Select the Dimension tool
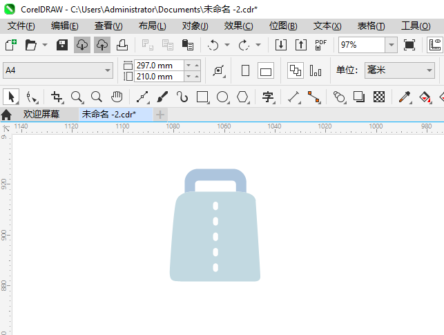Viewport: 444px width, 335px height. point(294,97)
